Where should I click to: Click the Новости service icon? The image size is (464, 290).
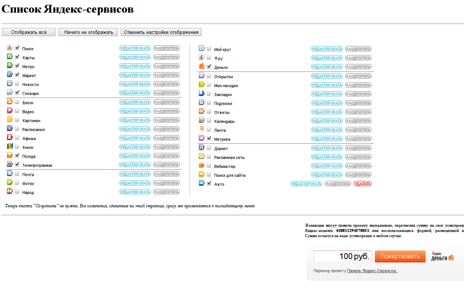10,83
